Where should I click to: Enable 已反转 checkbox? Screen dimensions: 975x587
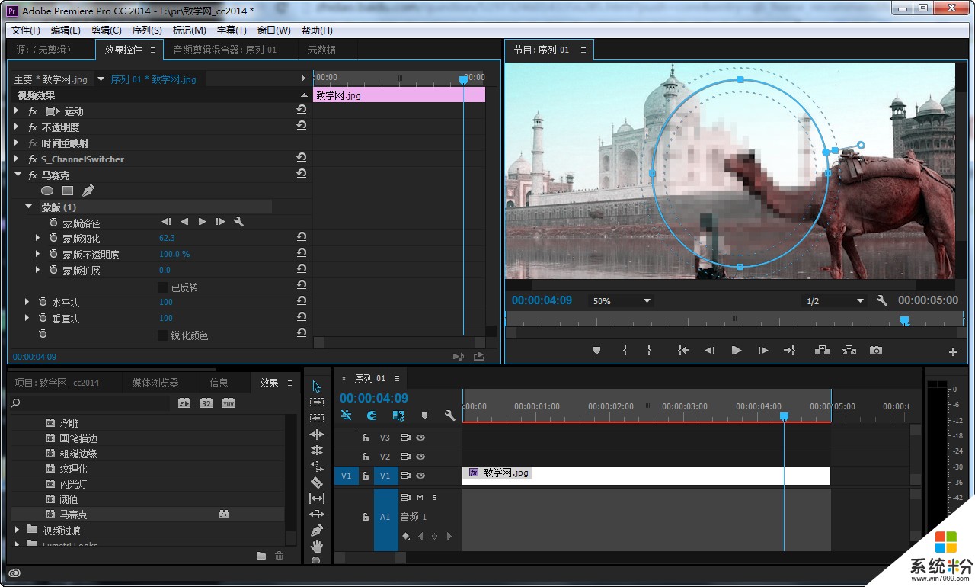(x=163, y=287)
